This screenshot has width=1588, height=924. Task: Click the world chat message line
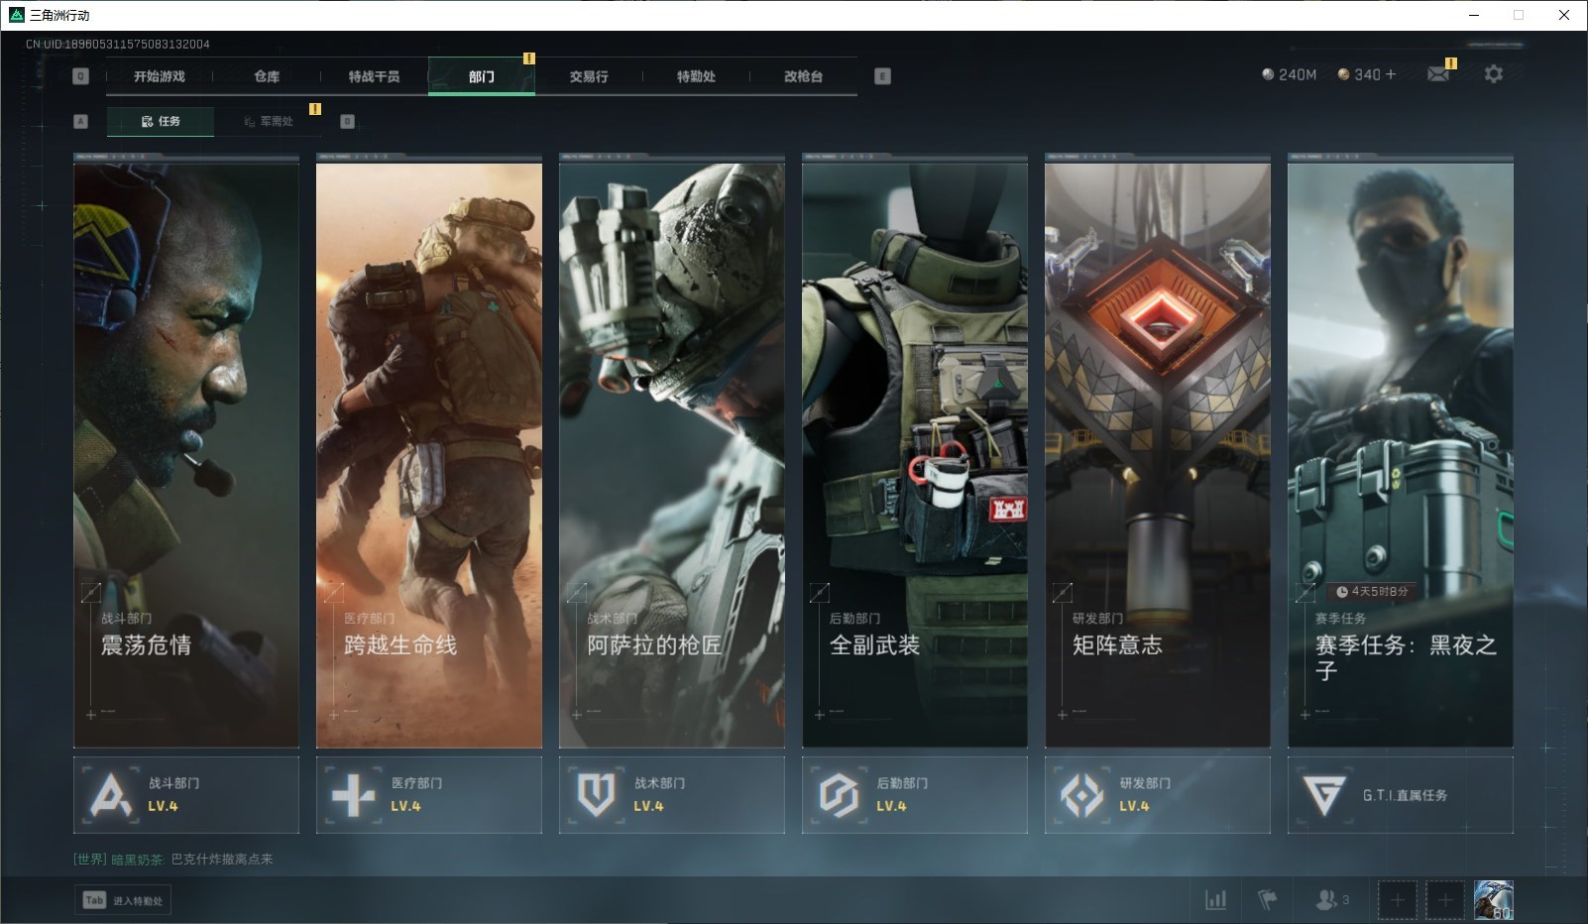click(173, 860)
